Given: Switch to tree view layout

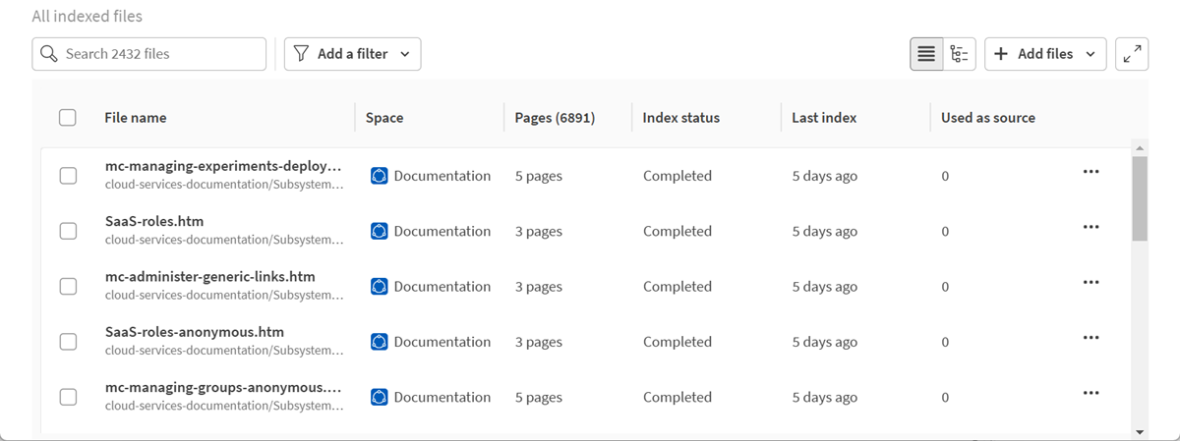Looking at the screenshot, I should click(959, 54).
